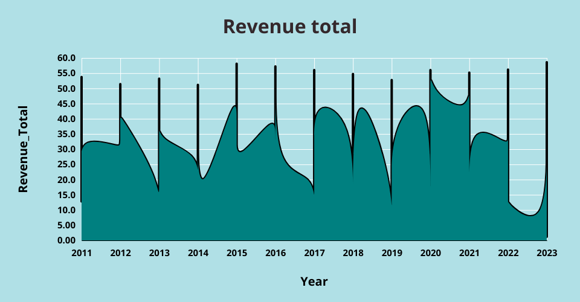The height and width of the screenshot is (302, 580).
Task: Click the 2017 x-axis tick label
Action: point(314,253)
